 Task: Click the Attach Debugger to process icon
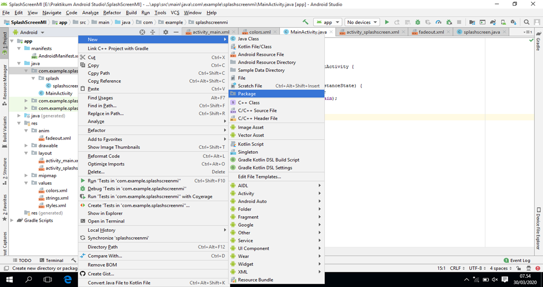coord(449,22)
